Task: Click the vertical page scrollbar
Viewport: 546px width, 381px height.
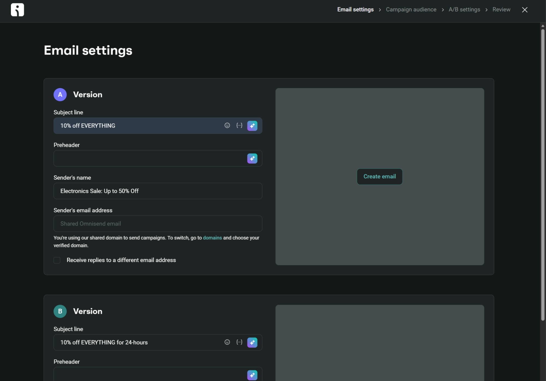Action: click(543, 174)
